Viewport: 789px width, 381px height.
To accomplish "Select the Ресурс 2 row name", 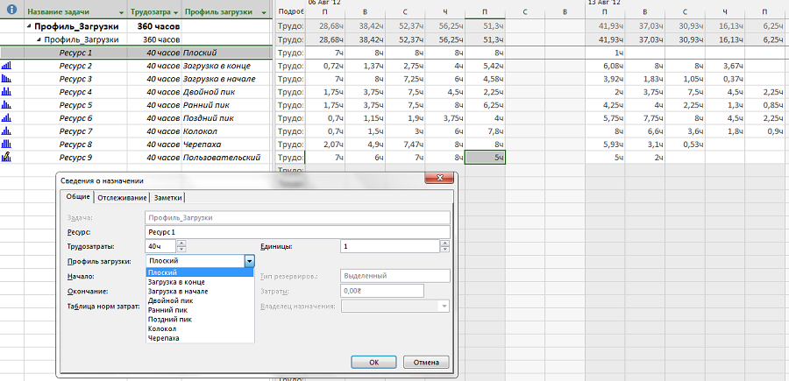I will point(75,66).
